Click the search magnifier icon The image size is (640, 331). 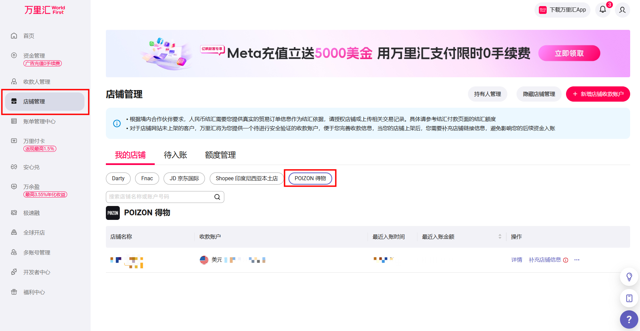click(x=217, y=197)
